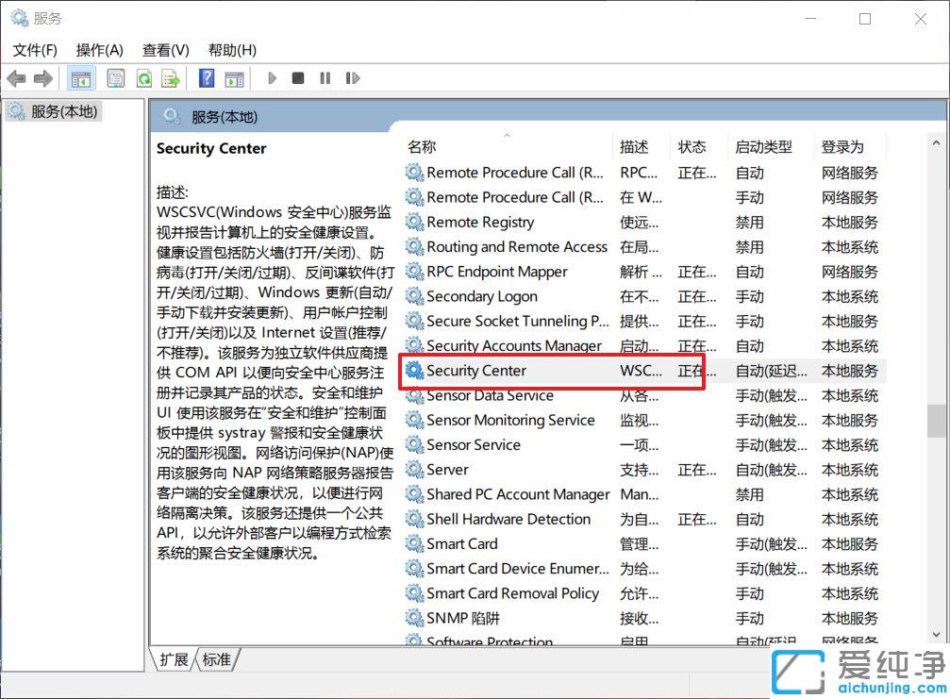Click the Show/Hide Console Tree icon

[x=80, y=78]
